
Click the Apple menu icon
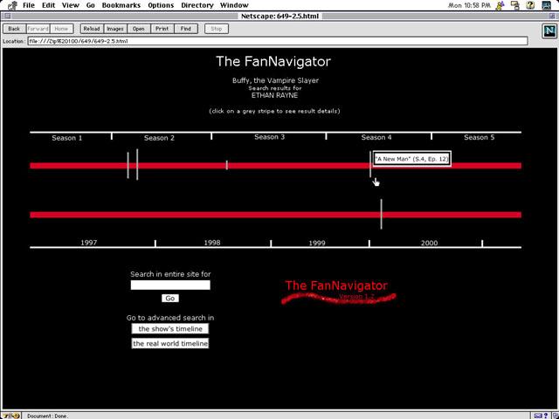(x=10, y=5)
